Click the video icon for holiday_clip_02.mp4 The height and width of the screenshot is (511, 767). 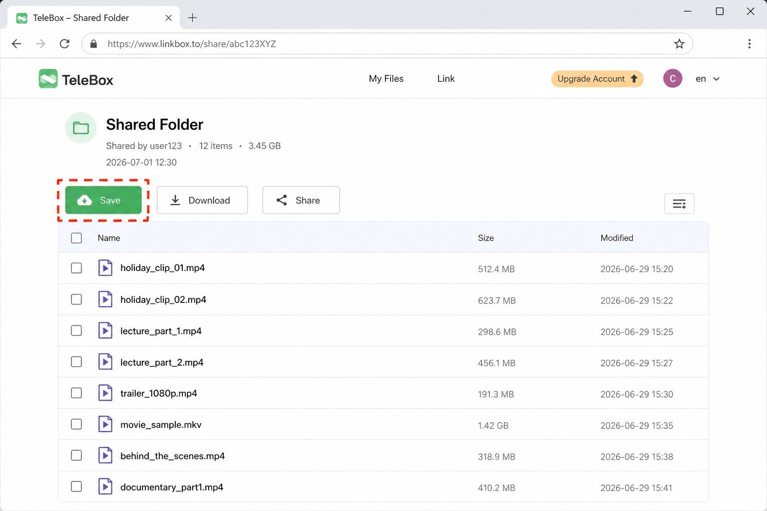point(105,299)
